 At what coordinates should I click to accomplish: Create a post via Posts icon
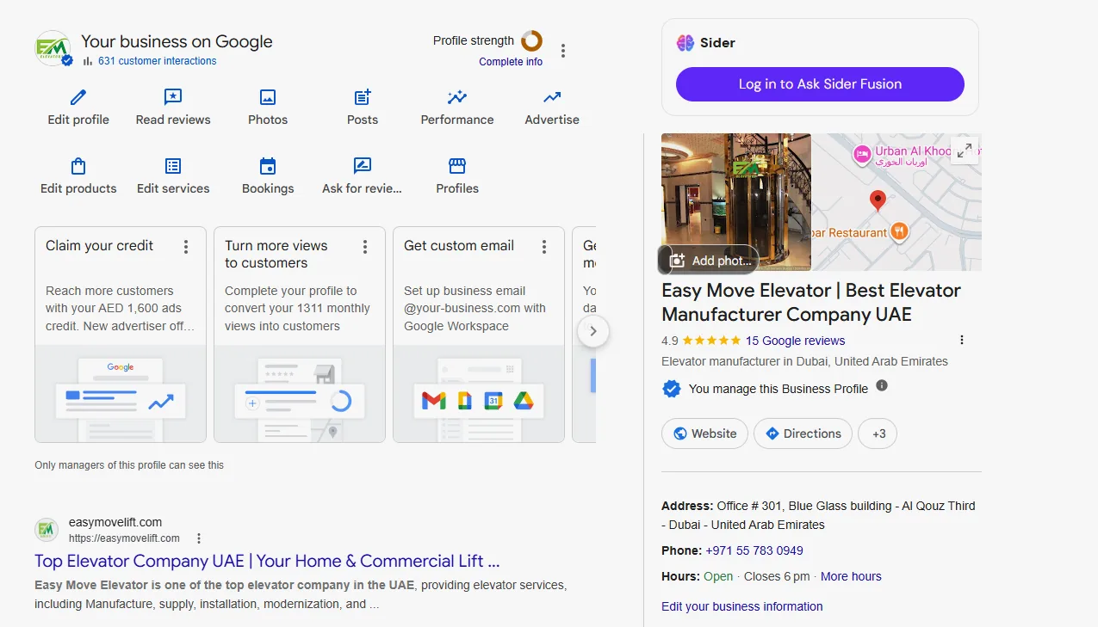pos(363,97)
